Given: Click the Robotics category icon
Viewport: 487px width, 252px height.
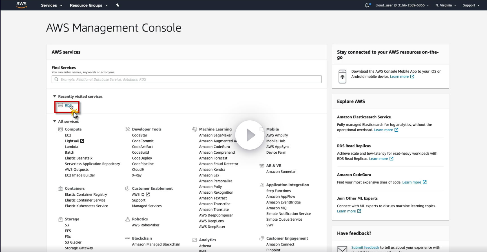Looking at the screenshot, I should (127, 219).
